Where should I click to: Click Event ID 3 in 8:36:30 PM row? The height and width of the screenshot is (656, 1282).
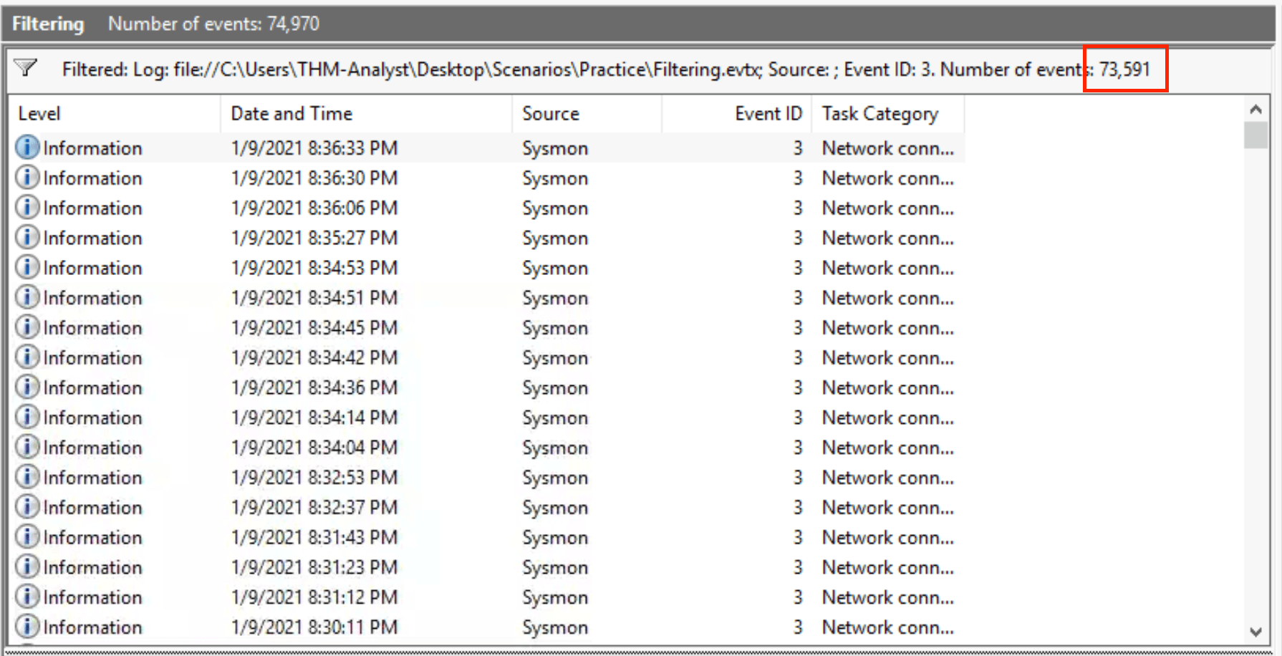click(798, 178)
